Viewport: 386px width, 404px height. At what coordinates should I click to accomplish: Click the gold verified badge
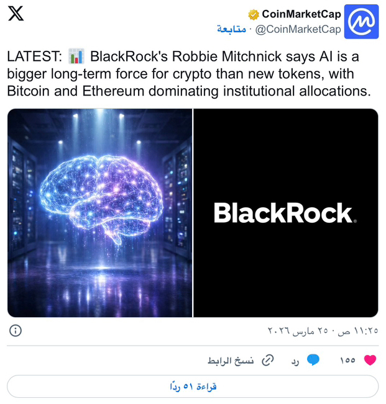pos(254,15)
